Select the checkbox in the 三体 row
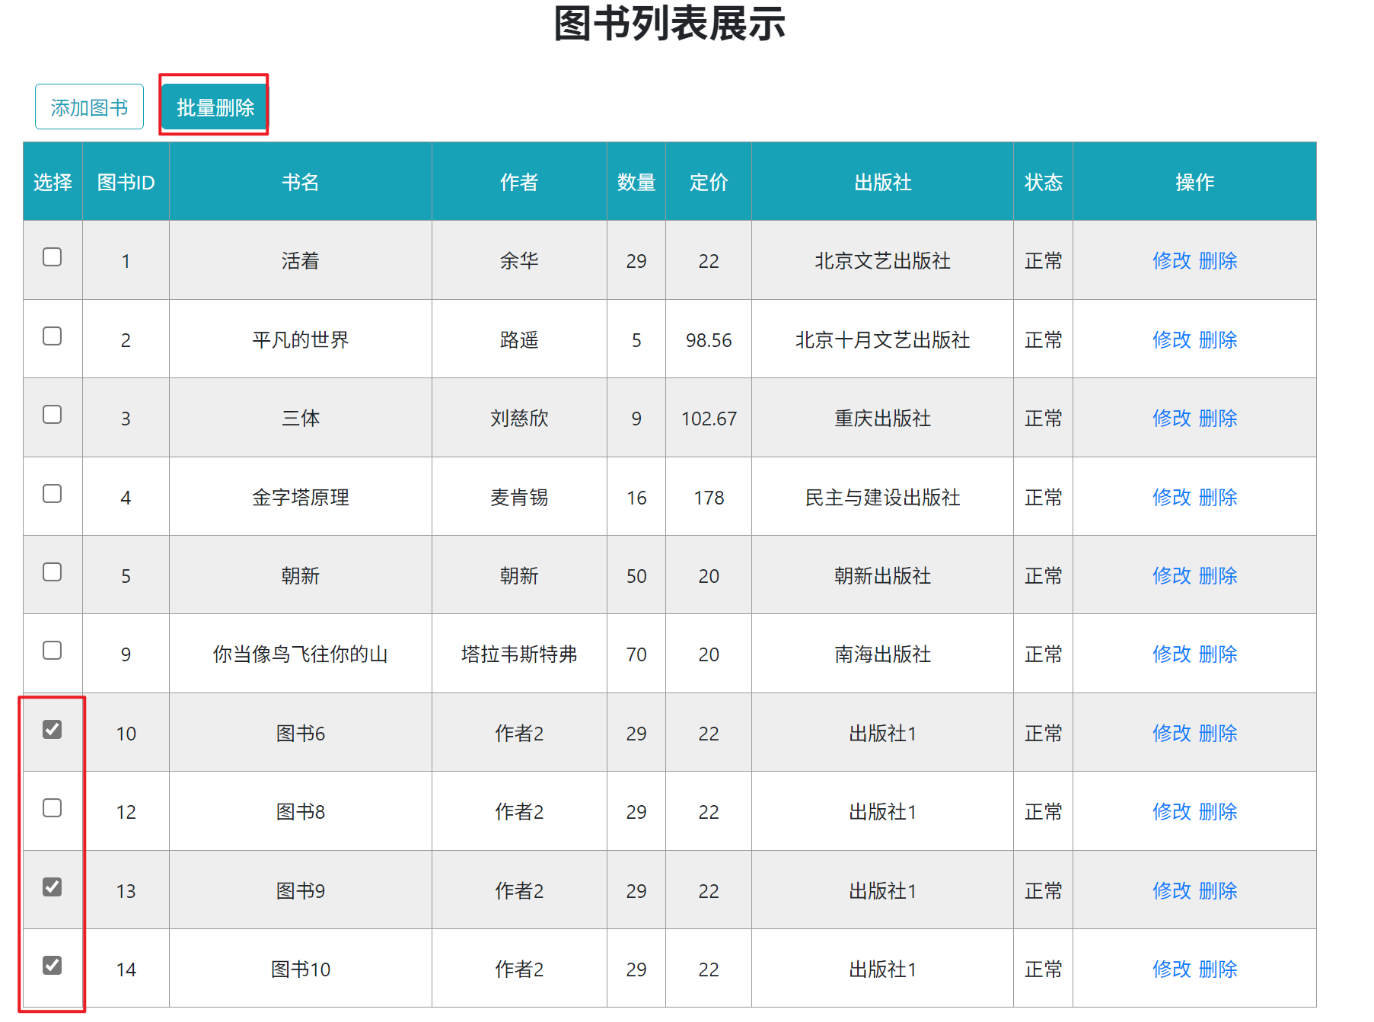The image size is (1374, 1022). click(52, 414)
